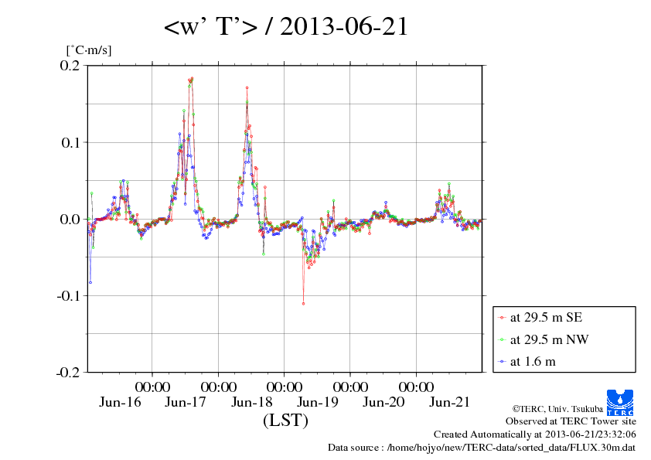Select legend text 'at 1.6 m'
The height and width of the screenshot is (460, 651).
coord(533,362)
